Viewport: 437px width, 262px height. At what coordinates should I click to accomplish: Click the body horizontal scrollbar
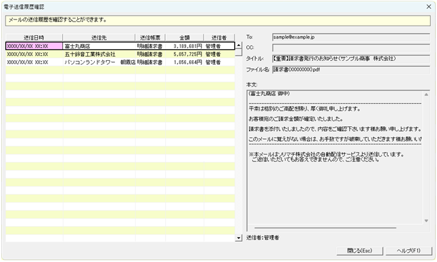[325, 228]
